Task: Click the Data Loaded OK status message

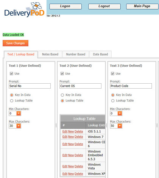Action: point(13,35)
